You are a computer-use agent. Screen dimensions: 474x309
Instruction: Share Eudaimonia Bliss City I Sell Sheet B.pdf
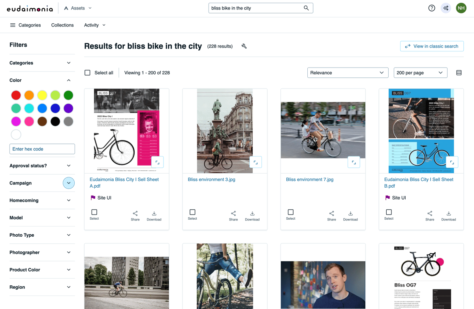point(430,216)
